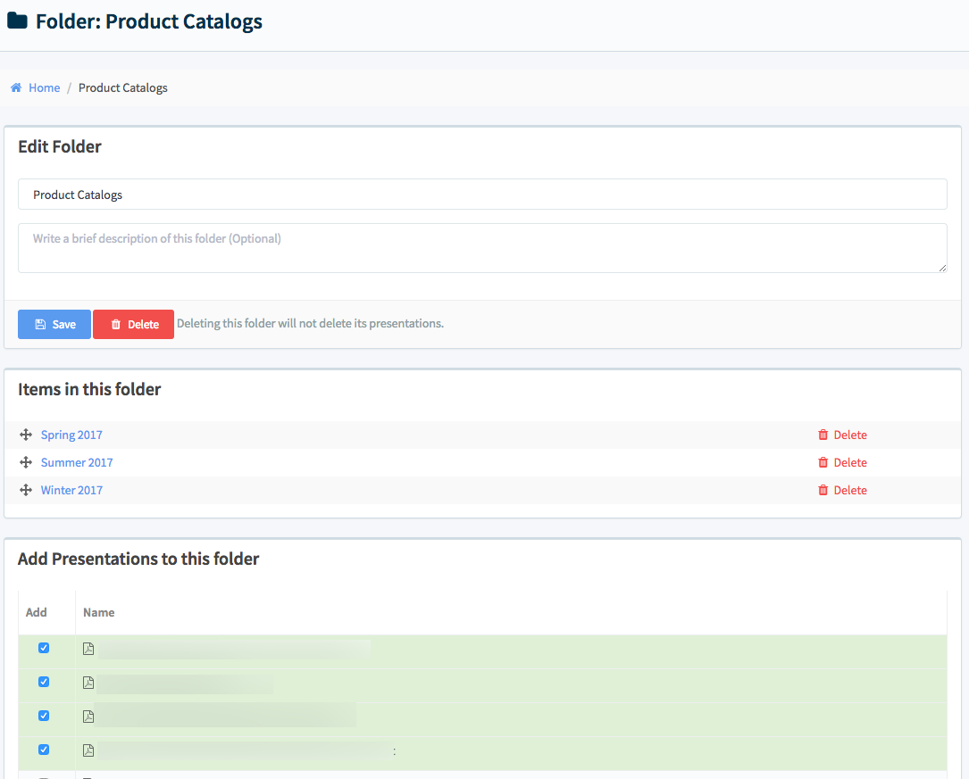Uncheck the fourth presentation's Add checkbox
The width and height of the screenshot is (969, 779).
pyautogui.click(x=44, y=750)
